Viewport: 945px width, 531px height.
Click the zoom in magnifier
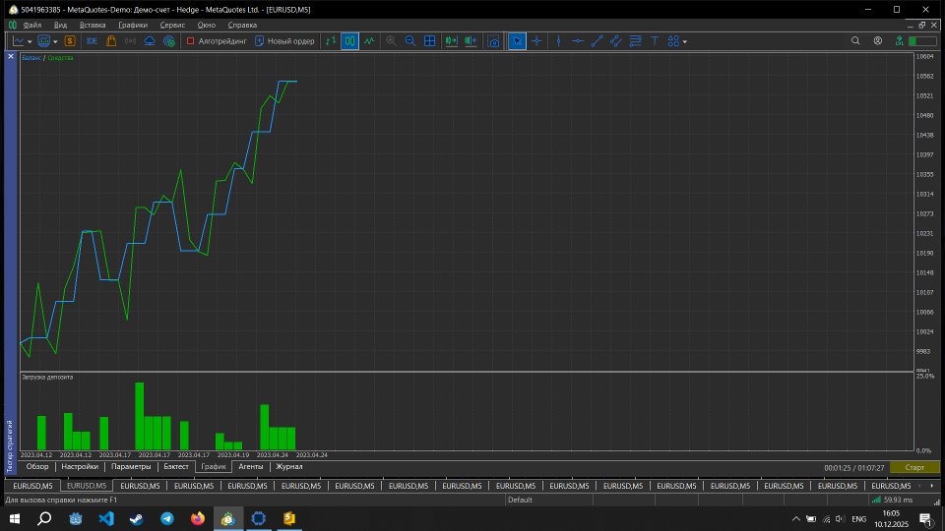[x=391, y=41]
